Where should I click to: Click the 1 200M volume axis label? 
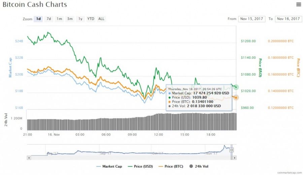coord(16,118)
